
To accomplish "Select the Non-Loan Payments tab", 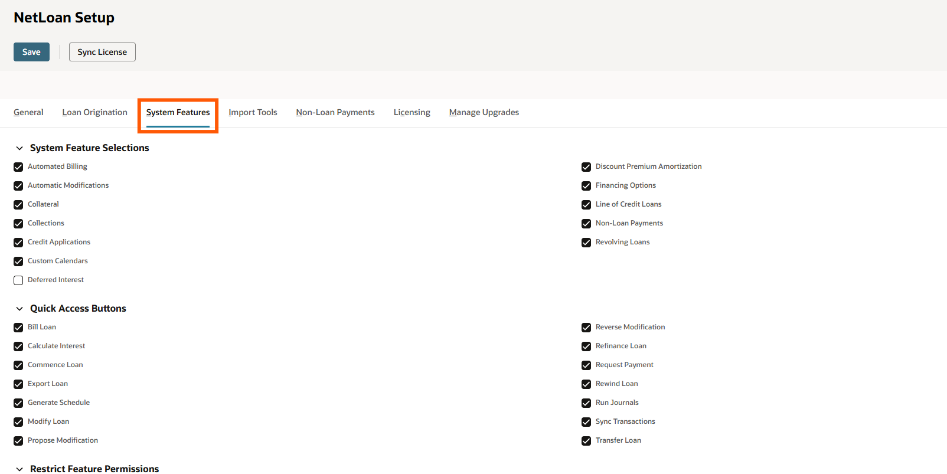I will [335, 112].
